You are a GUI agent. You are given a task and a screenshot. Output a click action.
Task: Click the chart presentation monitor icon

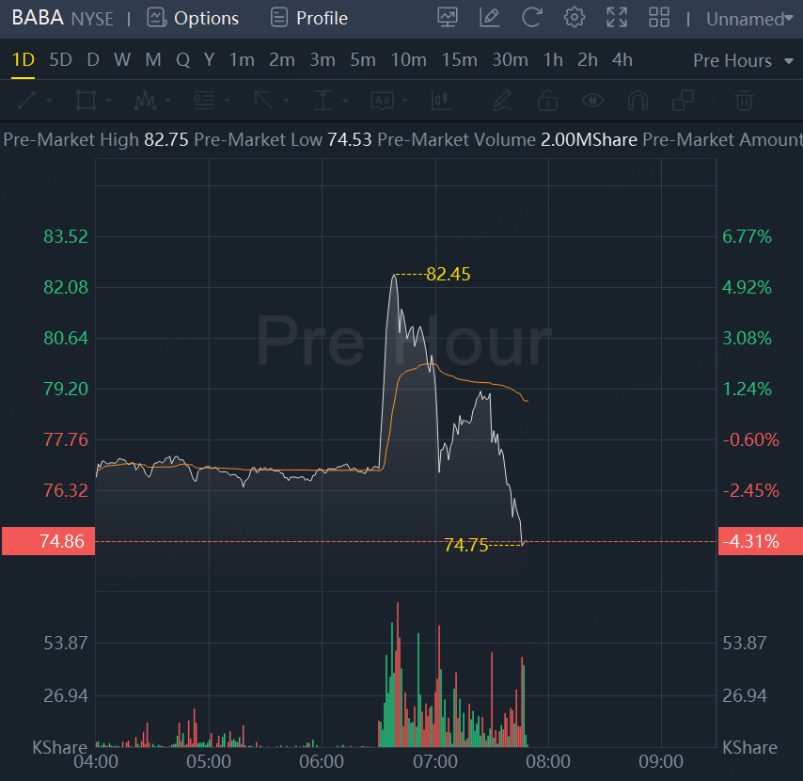pyautogui.click(x=448, y=18)
